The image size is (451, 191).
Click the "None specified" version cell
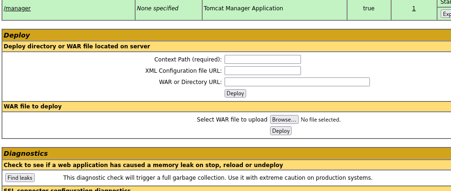tap(158, 8)
